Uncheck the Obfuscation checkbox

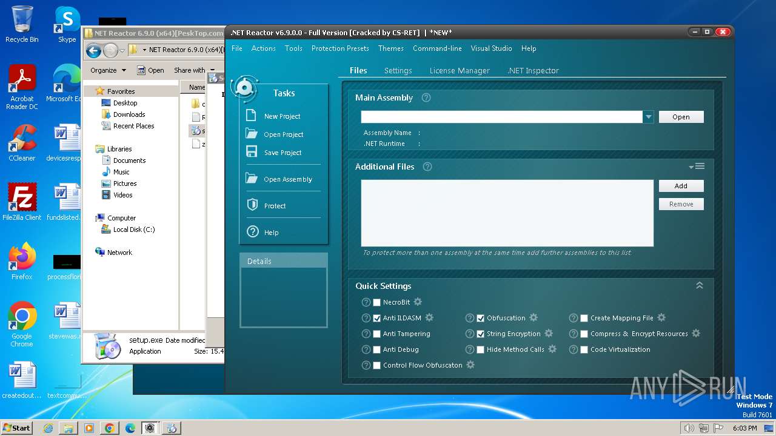pos(480,318)
